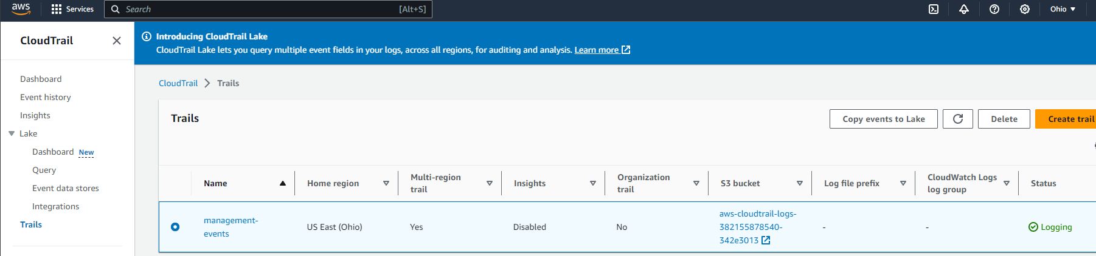Sort trails by Name column arrow
This screenshot has width=1096, height=256.
point(282,183)
